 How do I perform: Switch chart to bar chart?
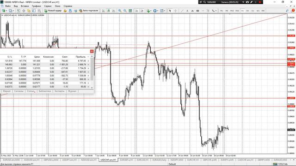(103, 11)
